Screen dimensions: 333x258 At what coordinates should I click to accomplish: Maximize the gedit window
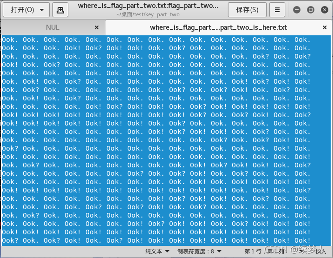pyautogui.click(x=311, y=10)
